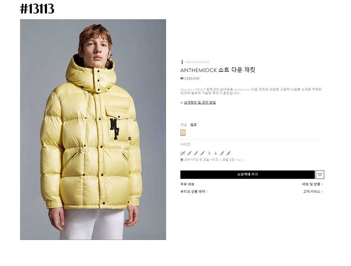This screenshot has width=351, height=266.
Task: Open 부티크 상품 예약 link
Action: [x=194, y=191]
